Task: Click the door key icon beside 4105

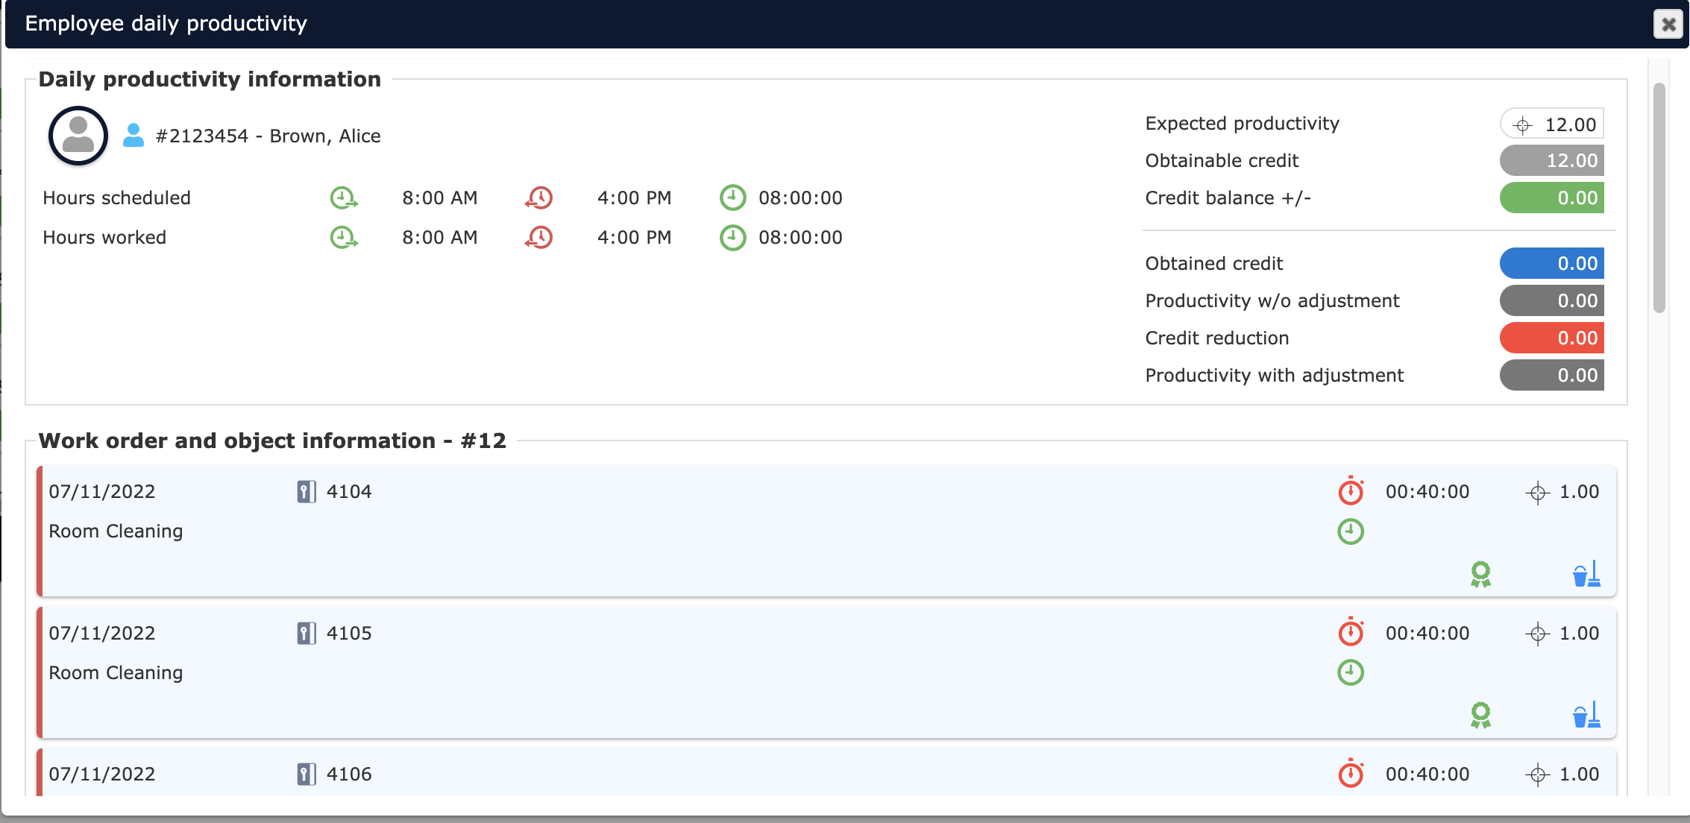Action: tap(306, 634)
